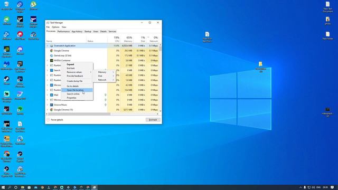The image size is (338, 190).
Task: Open taskbar search magnifier
Action: coord(10,187)
